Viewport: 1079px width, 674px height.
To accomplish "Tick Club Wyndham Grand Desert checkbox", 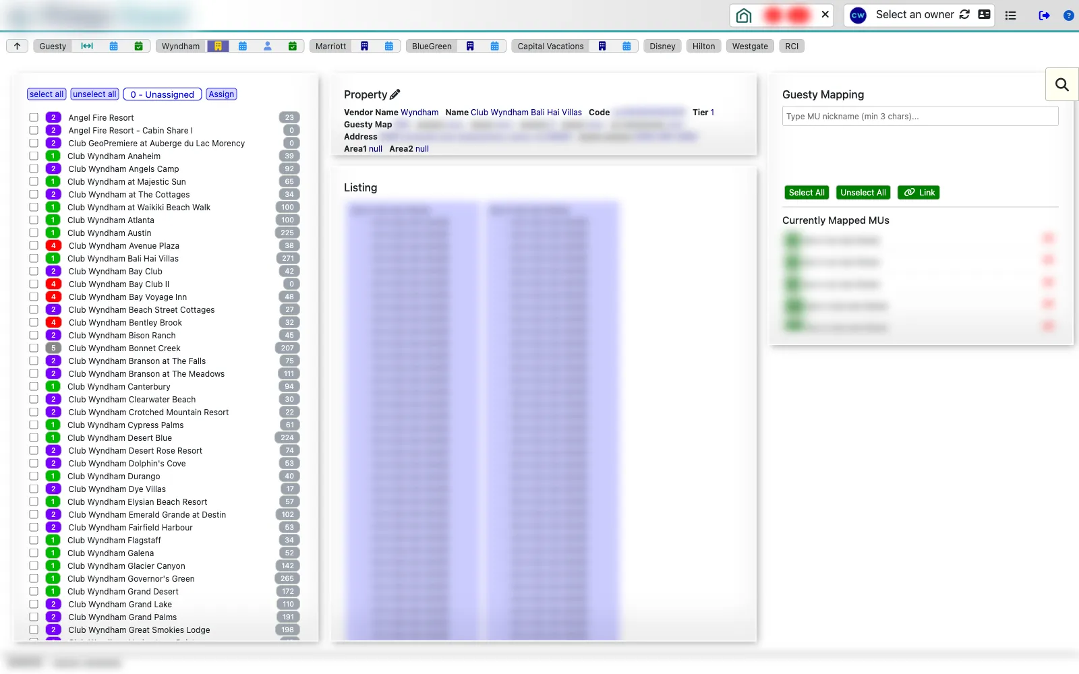I will click(34, 591).
